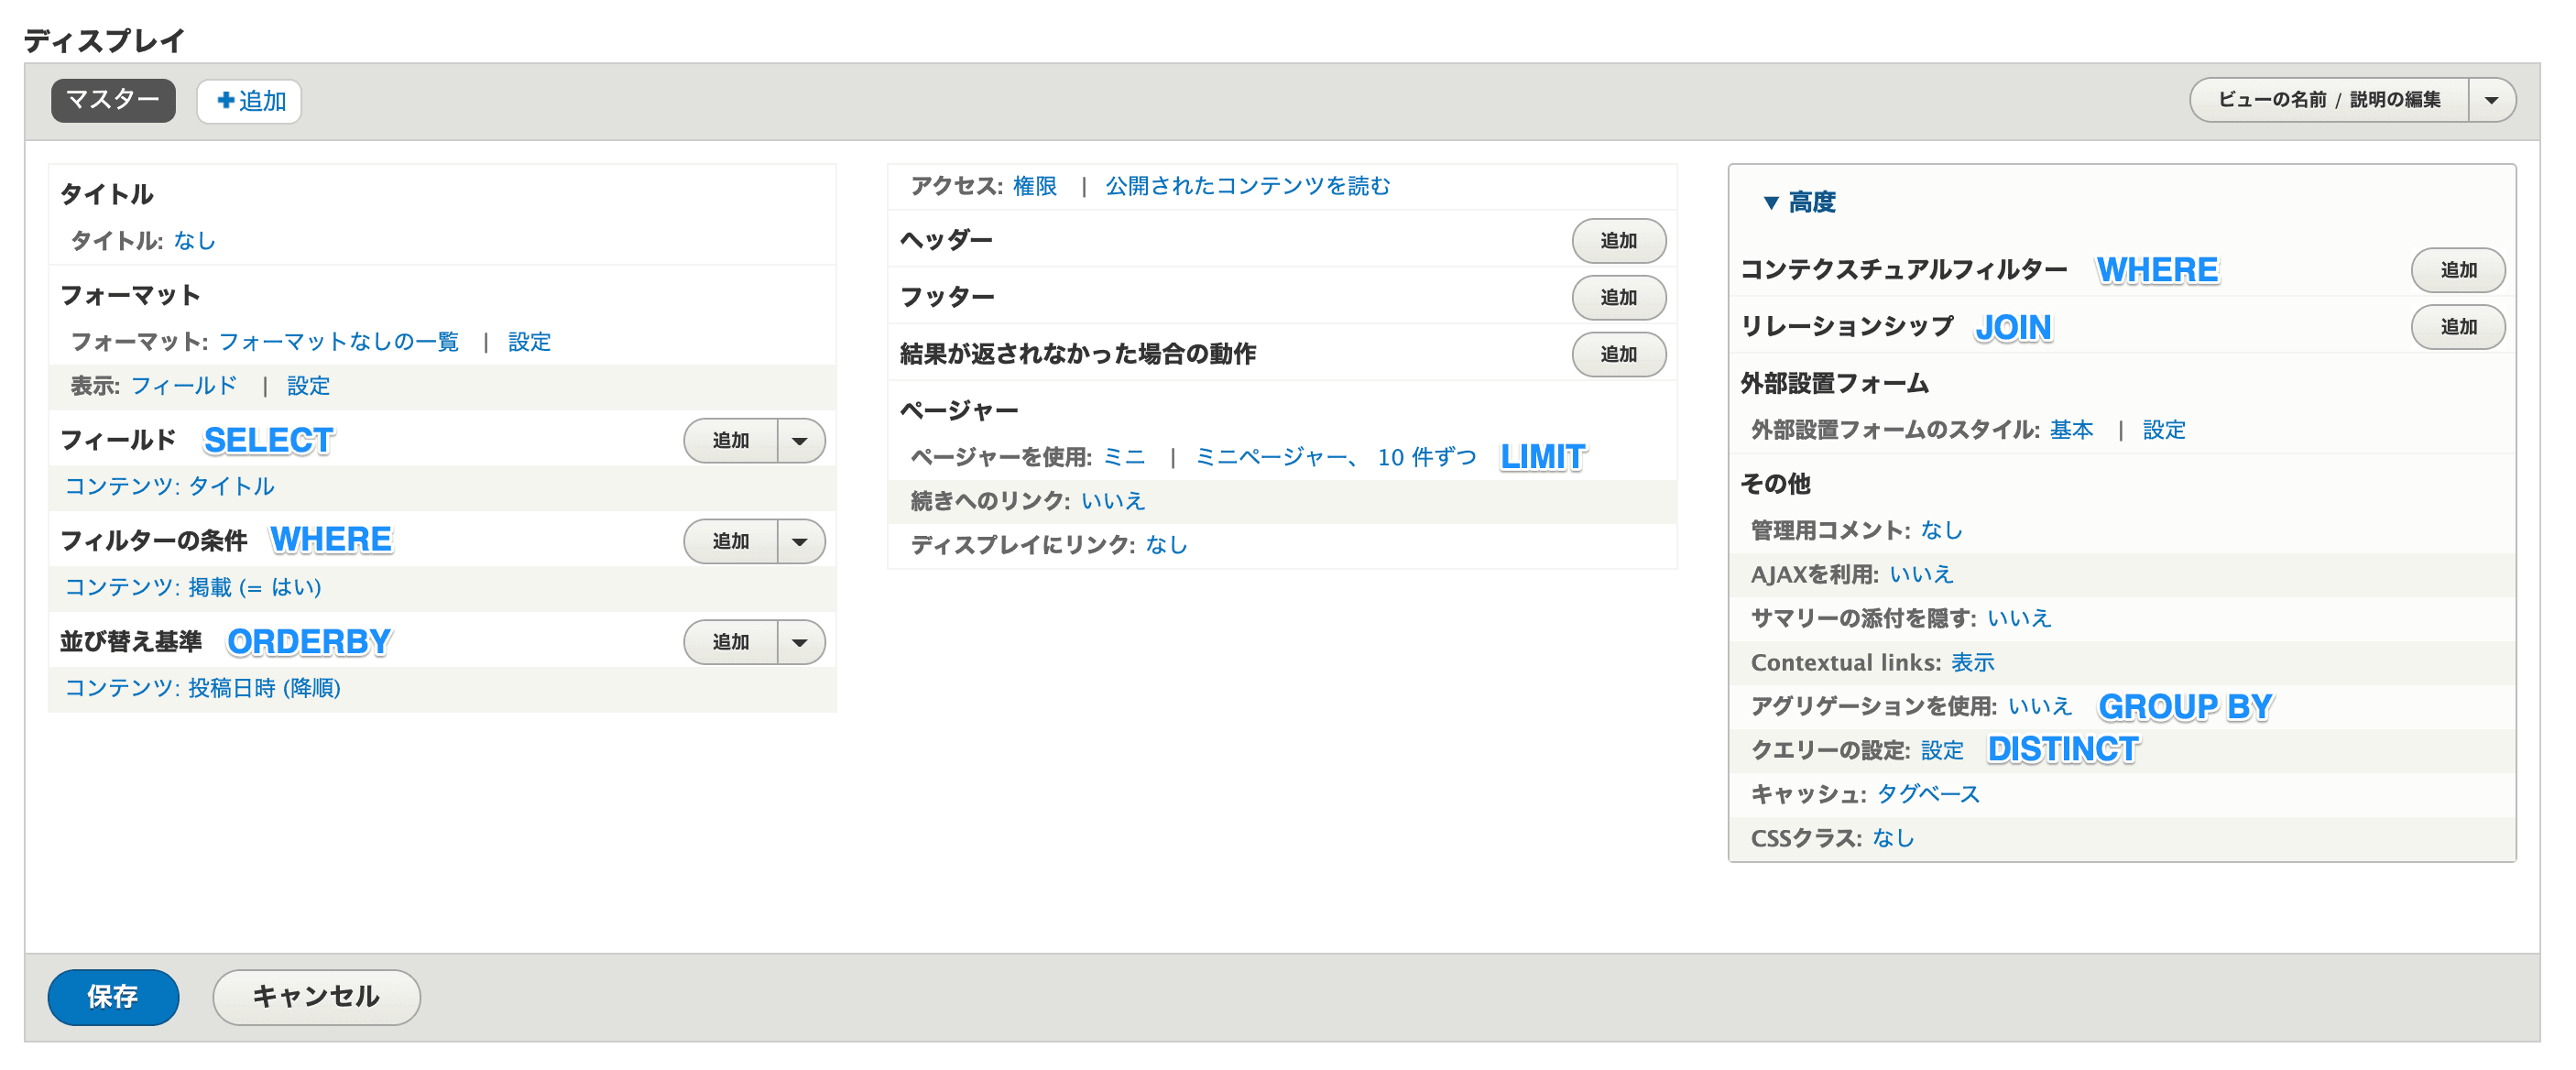Screen dimensions: 2576x1070
Task: Open 設定 link for 外部設置フォームのスタイル
Action: pyautogui.click(x=2164, y=430)
